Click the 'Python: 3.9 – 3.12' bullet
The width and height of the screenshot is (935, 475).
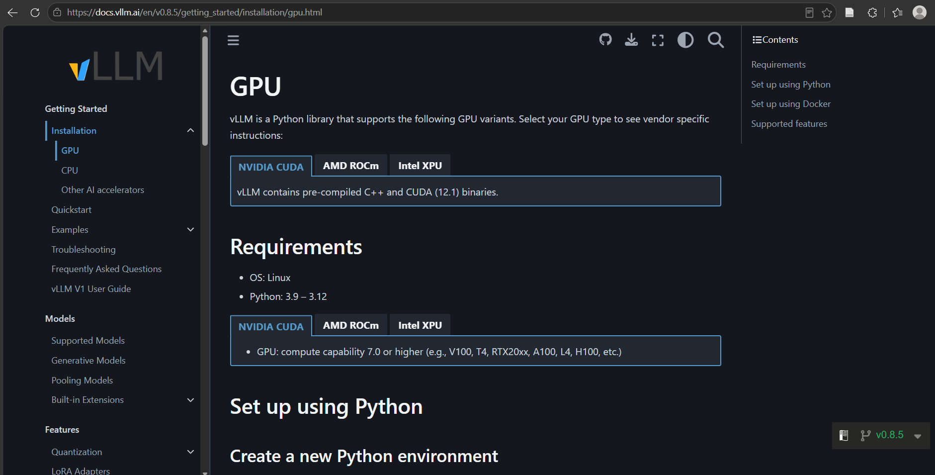coord(288,297)
